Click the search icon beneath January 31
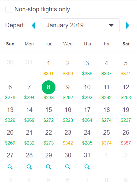137x193 pixels. (87, 167)
